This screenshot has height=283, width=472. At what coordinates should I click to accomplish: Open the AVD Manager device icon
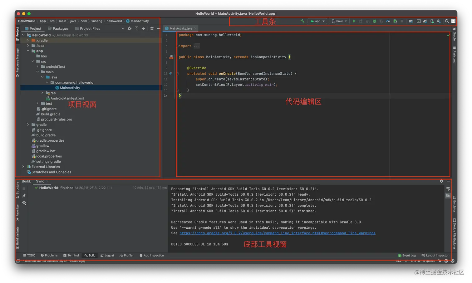coord(432,21)
